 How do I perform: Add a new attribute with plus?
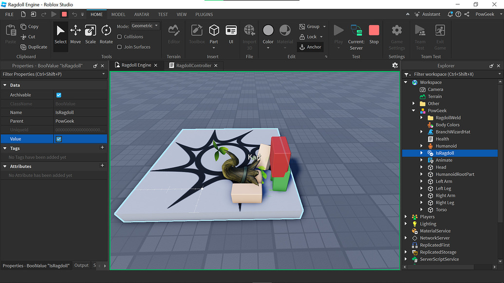pyautogui.click(x=102, y=165)
